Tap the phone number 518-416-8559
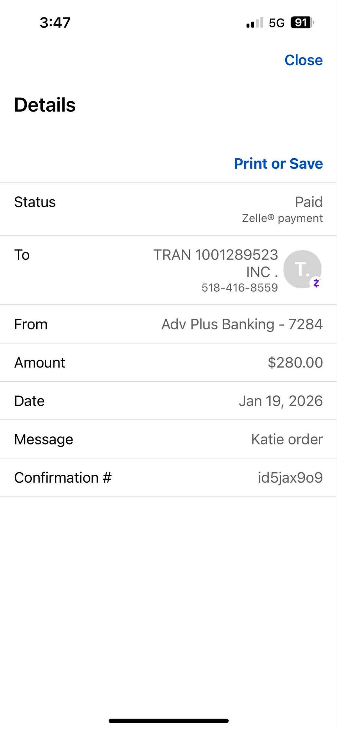 coord(239,288)
